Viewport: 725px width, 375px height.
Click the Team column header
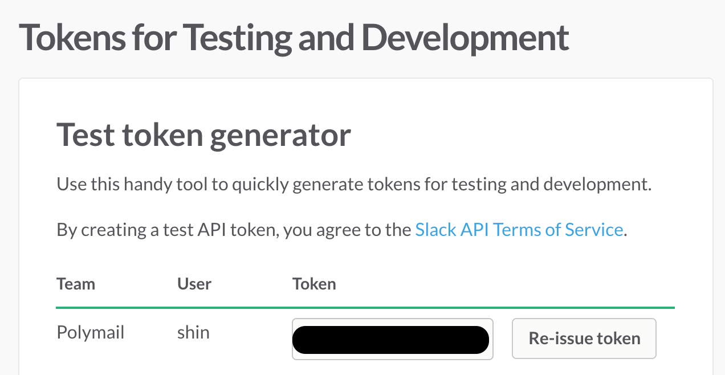click(76, 284)
